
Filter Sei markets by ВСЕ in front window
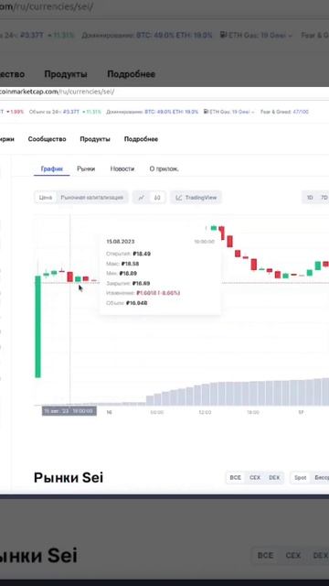[236, 478]
